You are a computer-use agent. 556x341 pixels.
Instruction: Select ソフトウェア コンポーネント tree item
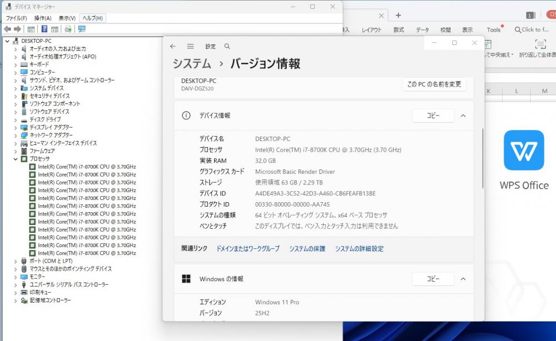pos(54,104)
